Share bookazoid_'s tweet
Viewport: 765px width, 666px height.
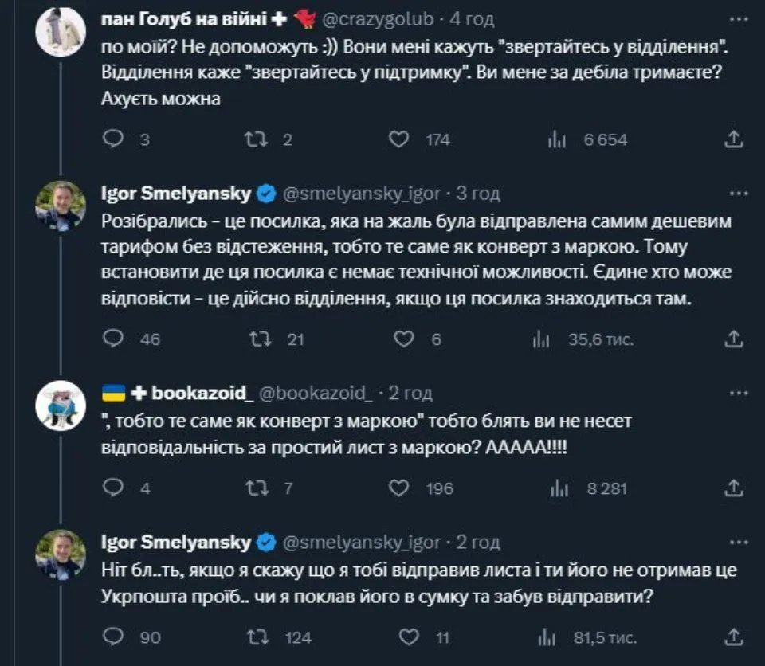pos(733,488)
